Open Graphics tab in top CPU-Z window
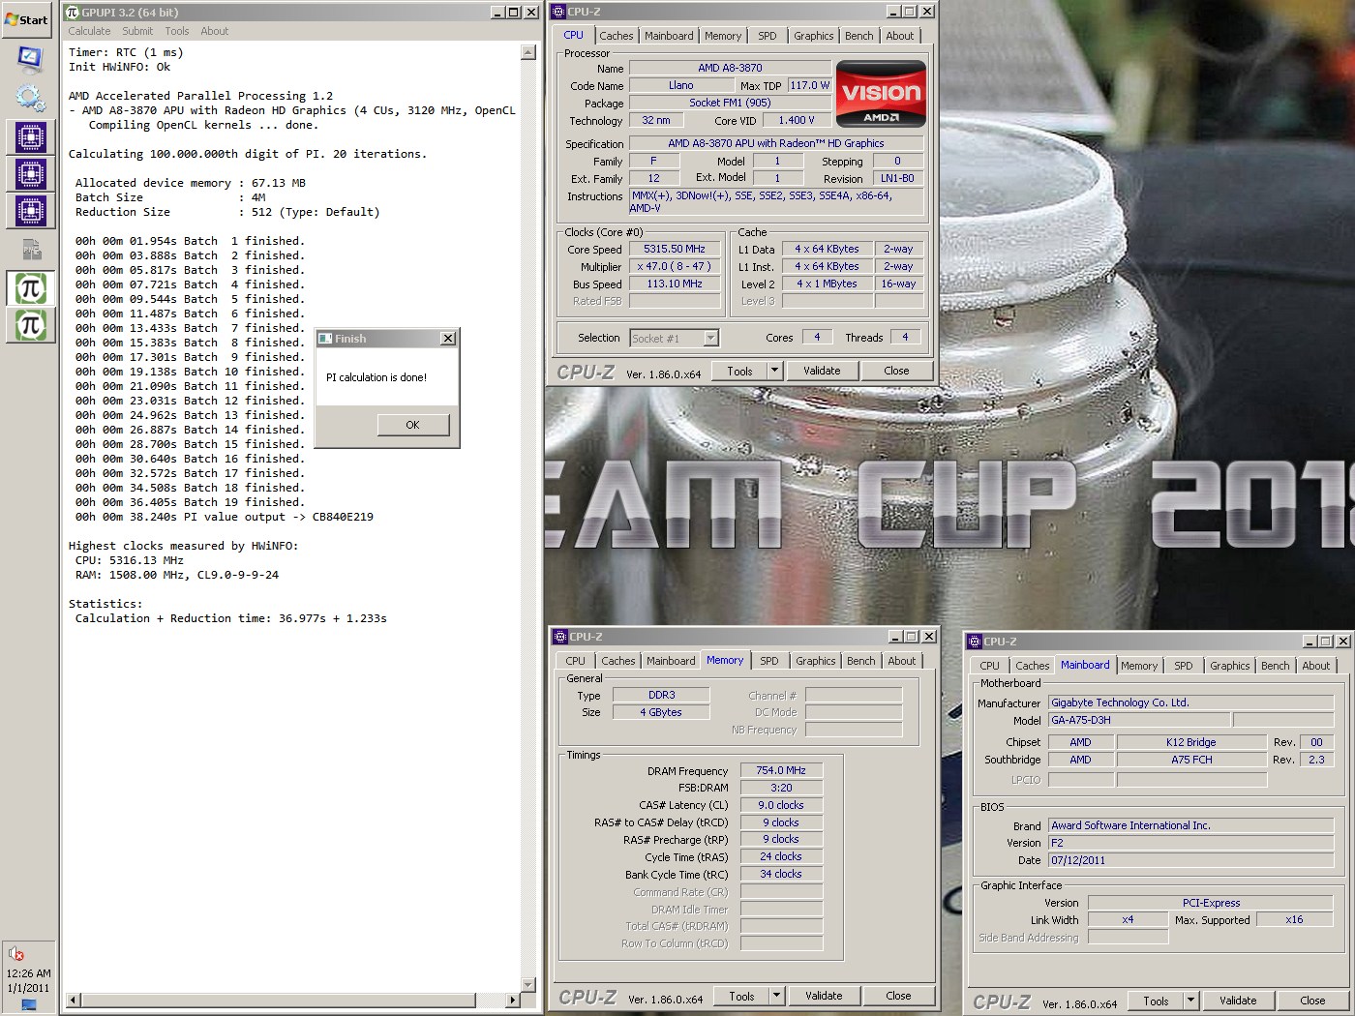The width and height of the screenshot is (1355, 1016). [x=814, y=36]
